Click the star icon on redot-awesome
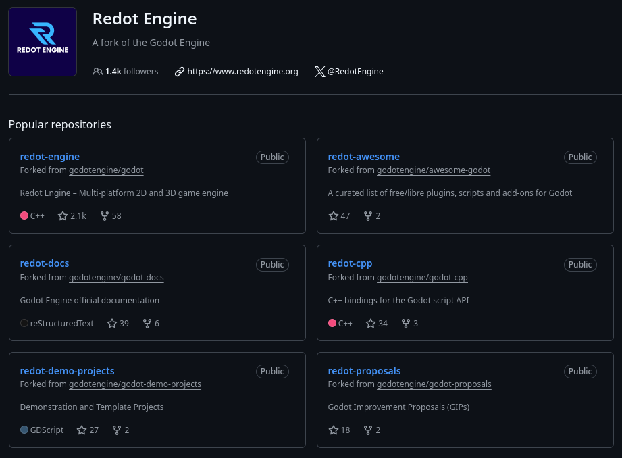This screenshot has height=458, width=622. (x=332, y=216)
